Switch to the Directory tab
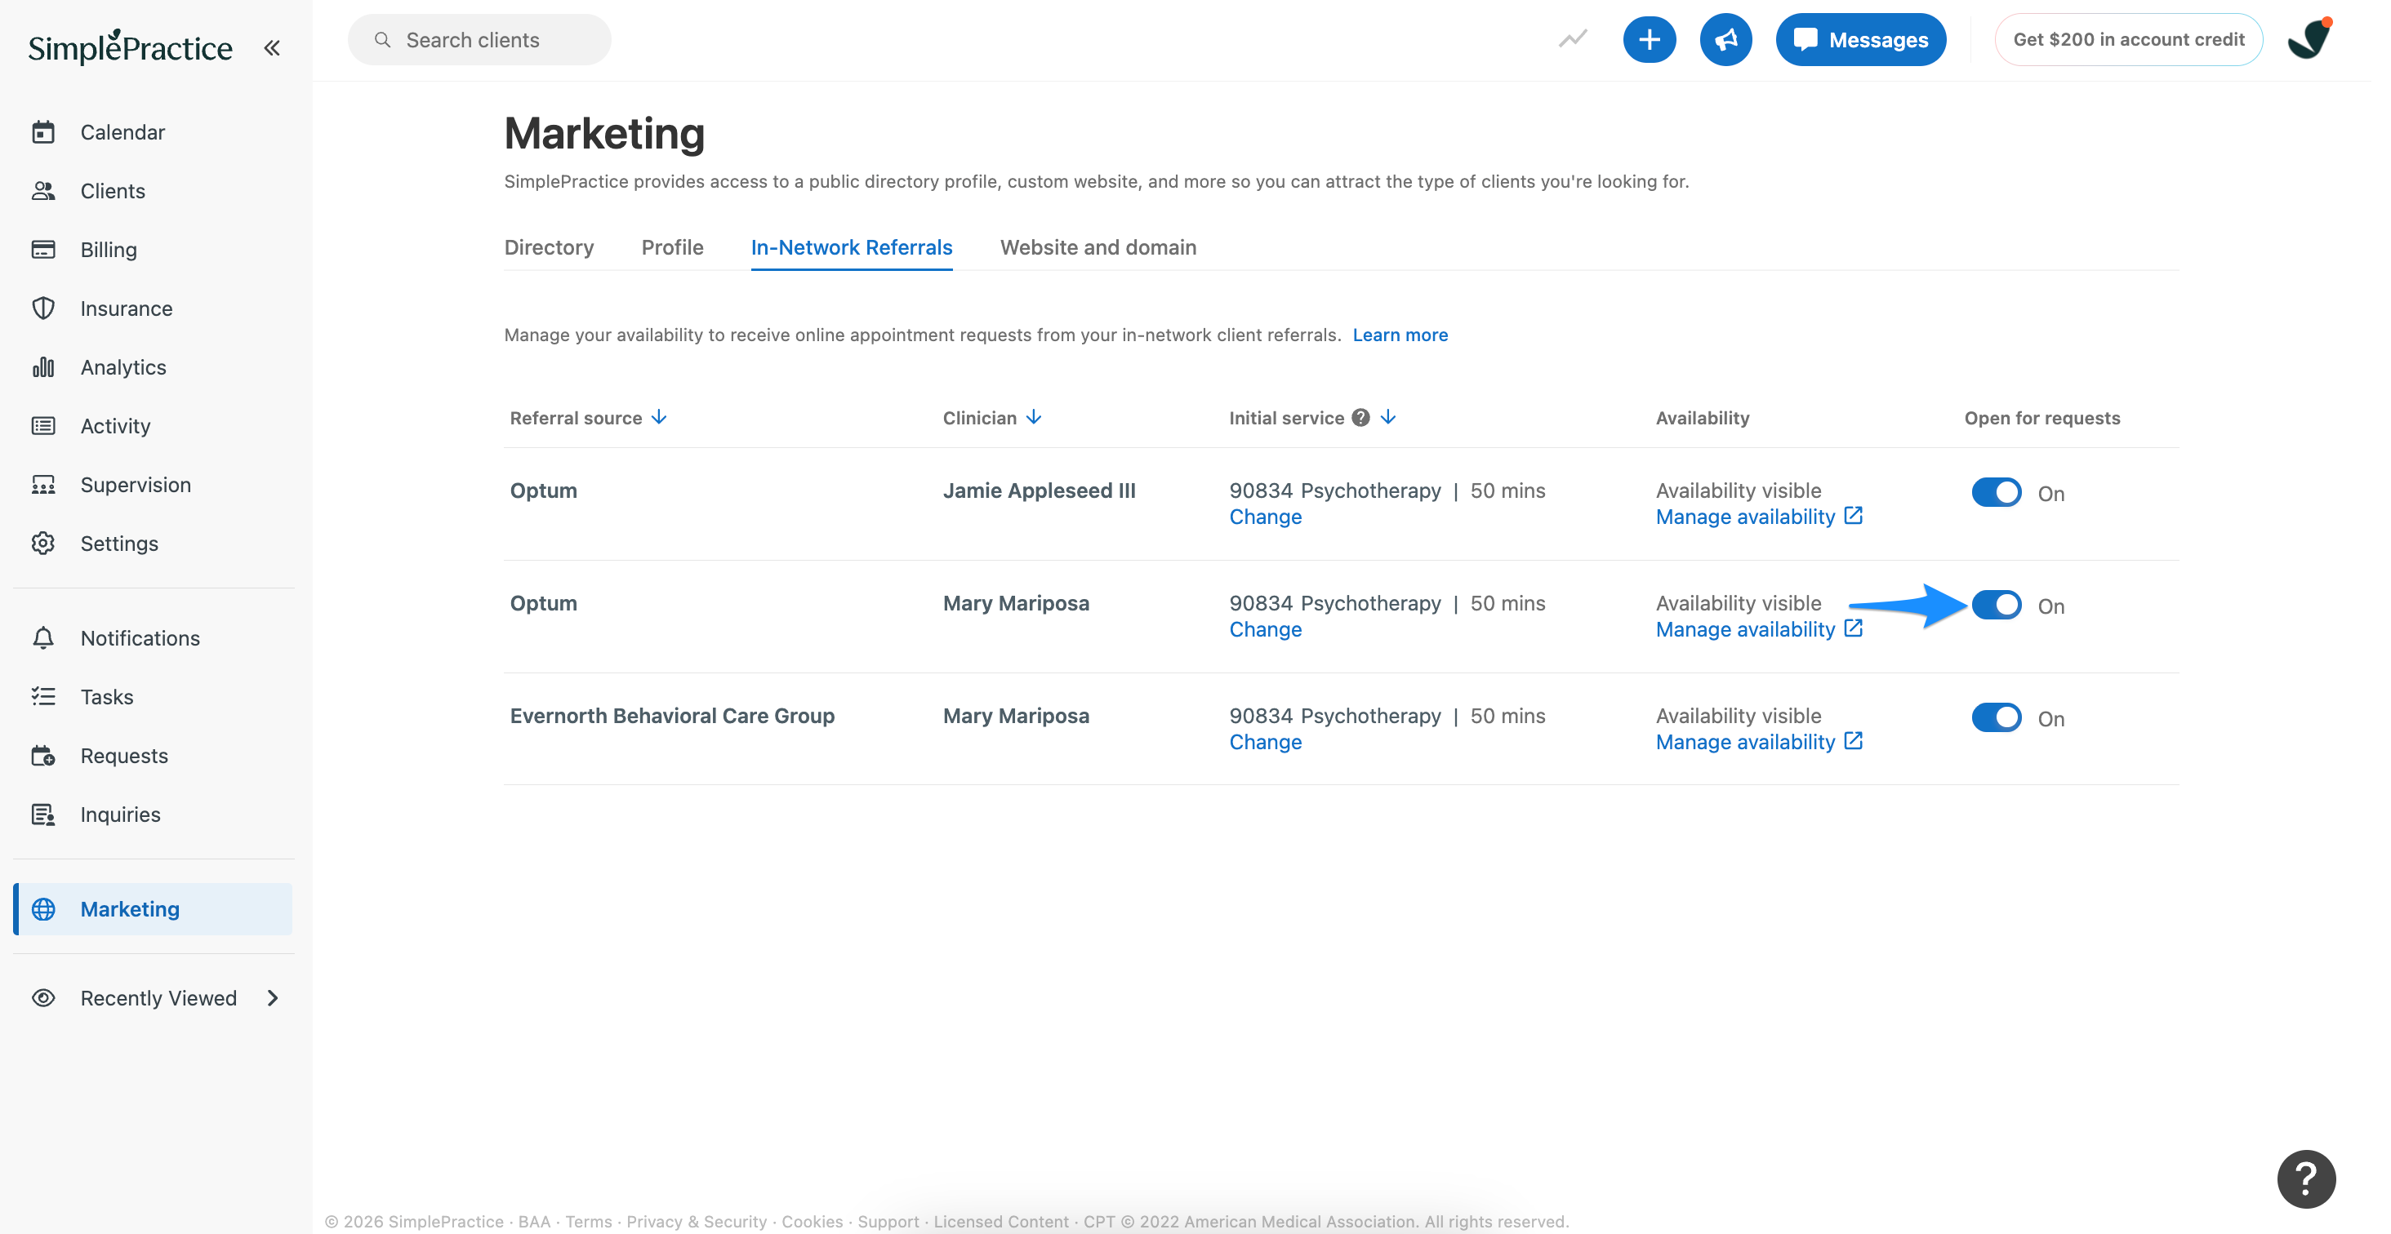The width and height of the screenshot is (2391, 1234). pos(549,246)
